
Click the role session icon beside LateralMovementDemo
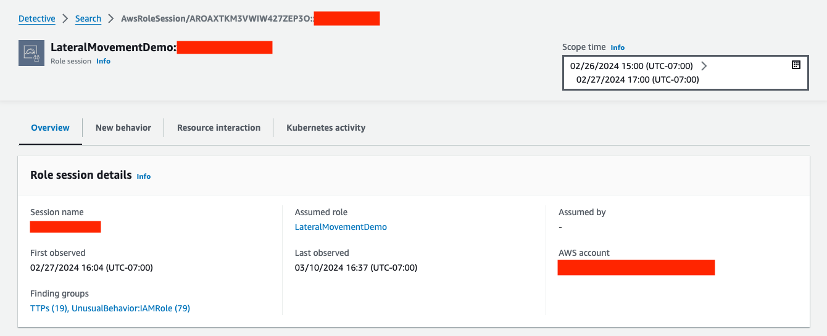[31, 53]
